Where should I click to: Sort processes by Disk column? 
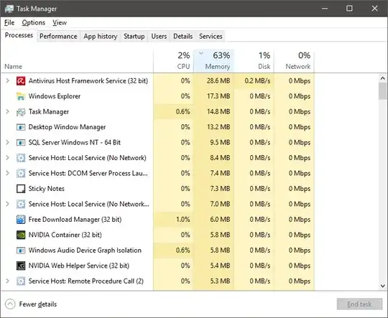254,61
